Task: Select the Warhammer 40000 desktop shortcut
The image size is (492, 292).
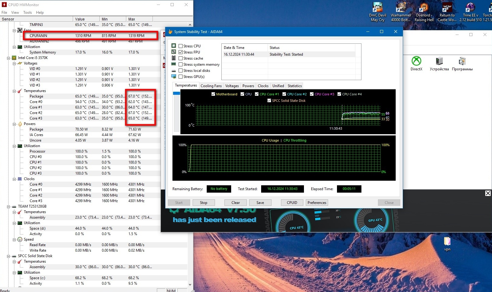Action: click(x=401, y=12)
